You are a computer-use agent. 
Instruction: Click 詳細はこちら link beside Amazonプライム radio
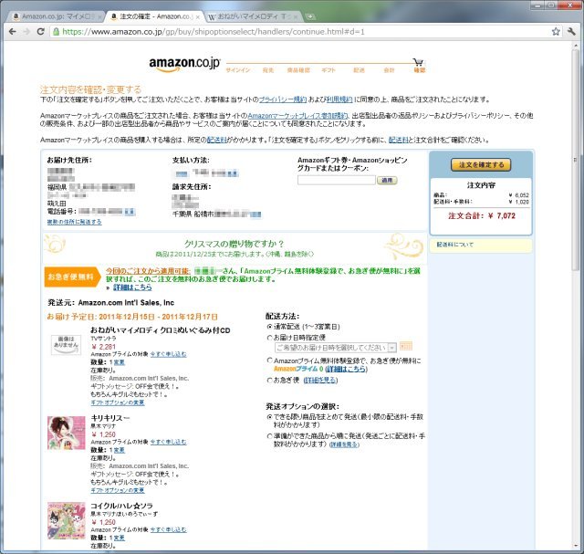[346, 369]
